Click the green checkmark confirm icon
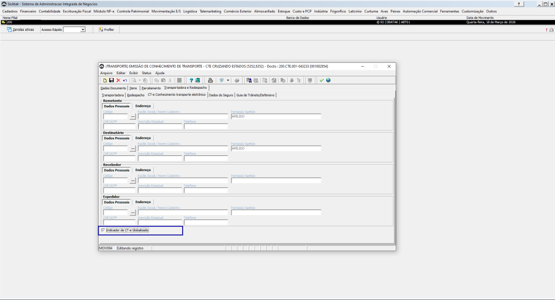This screenshot has width=555, height=300. point(321,80)
